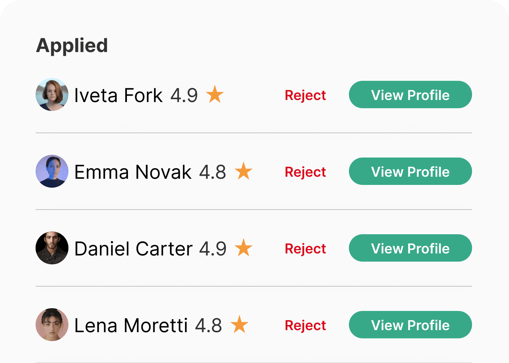
Task: Click the star icon beside Daniel Carter's rating
Action: pyautogui.click(x=244, y=248)
